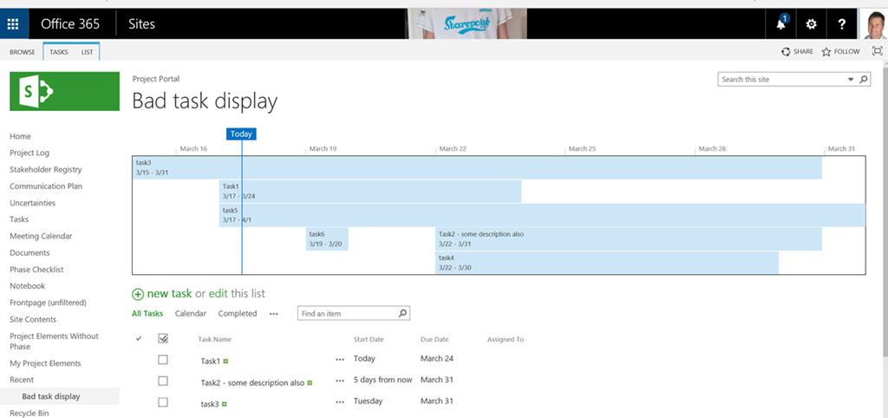
Task: Click the help question mark icon
Action: point(842,24)
